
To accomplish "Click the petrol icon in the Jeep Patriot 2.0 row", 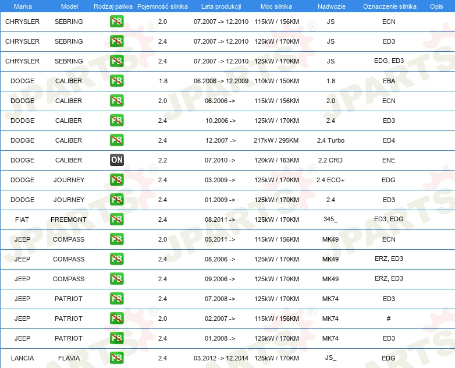I will (x=116, y=318).
